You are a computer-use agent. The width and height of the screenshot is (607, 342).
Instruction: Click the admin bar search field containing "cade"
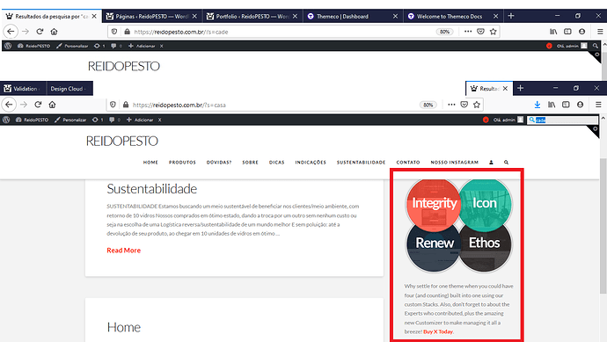[x=562, y=120]
